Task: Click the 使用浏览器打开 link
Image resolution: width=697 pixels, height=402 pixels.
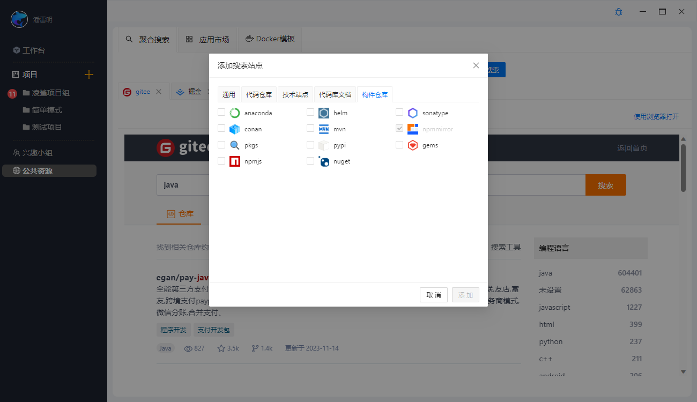Action: click(x=656, y=116)
